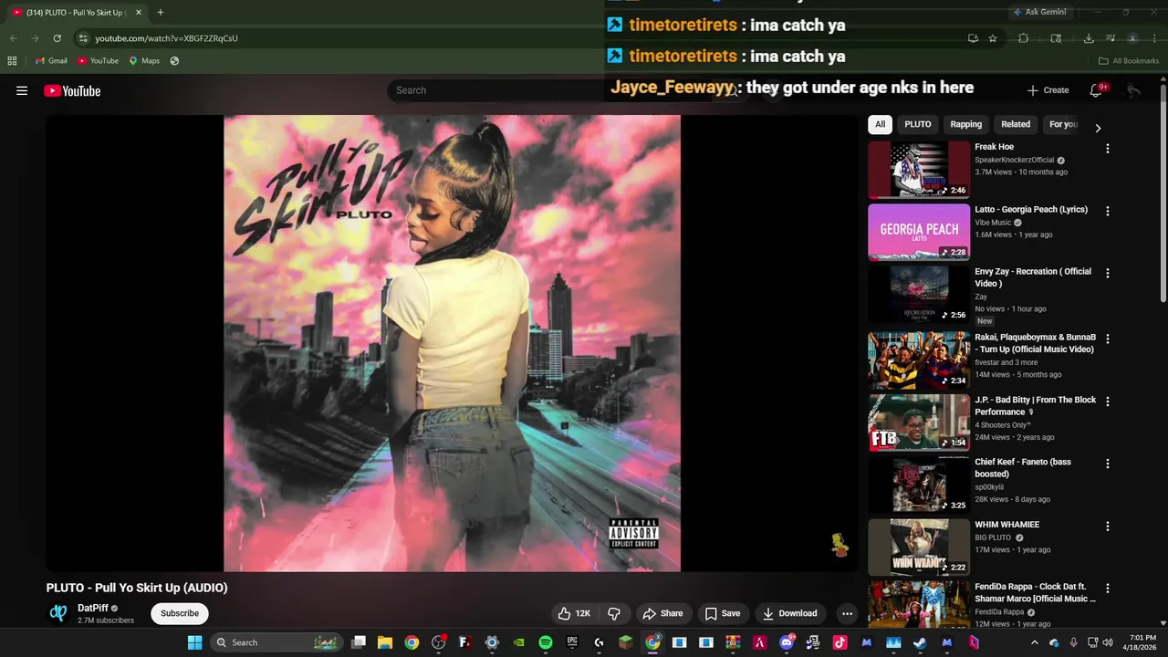The width and height of the screenshot is (1168, 657).
Task: Open the Windows Start menu
Action: pos(194,642)
